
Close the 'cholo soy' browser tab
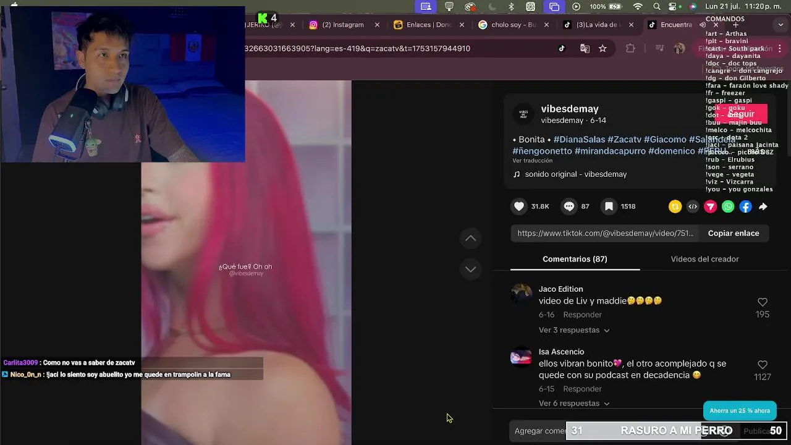[x=546, y=25]
